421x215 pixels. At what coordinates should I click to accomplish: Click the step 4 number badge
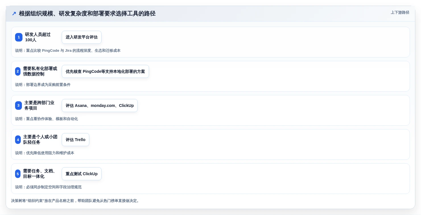click(18, 140)
